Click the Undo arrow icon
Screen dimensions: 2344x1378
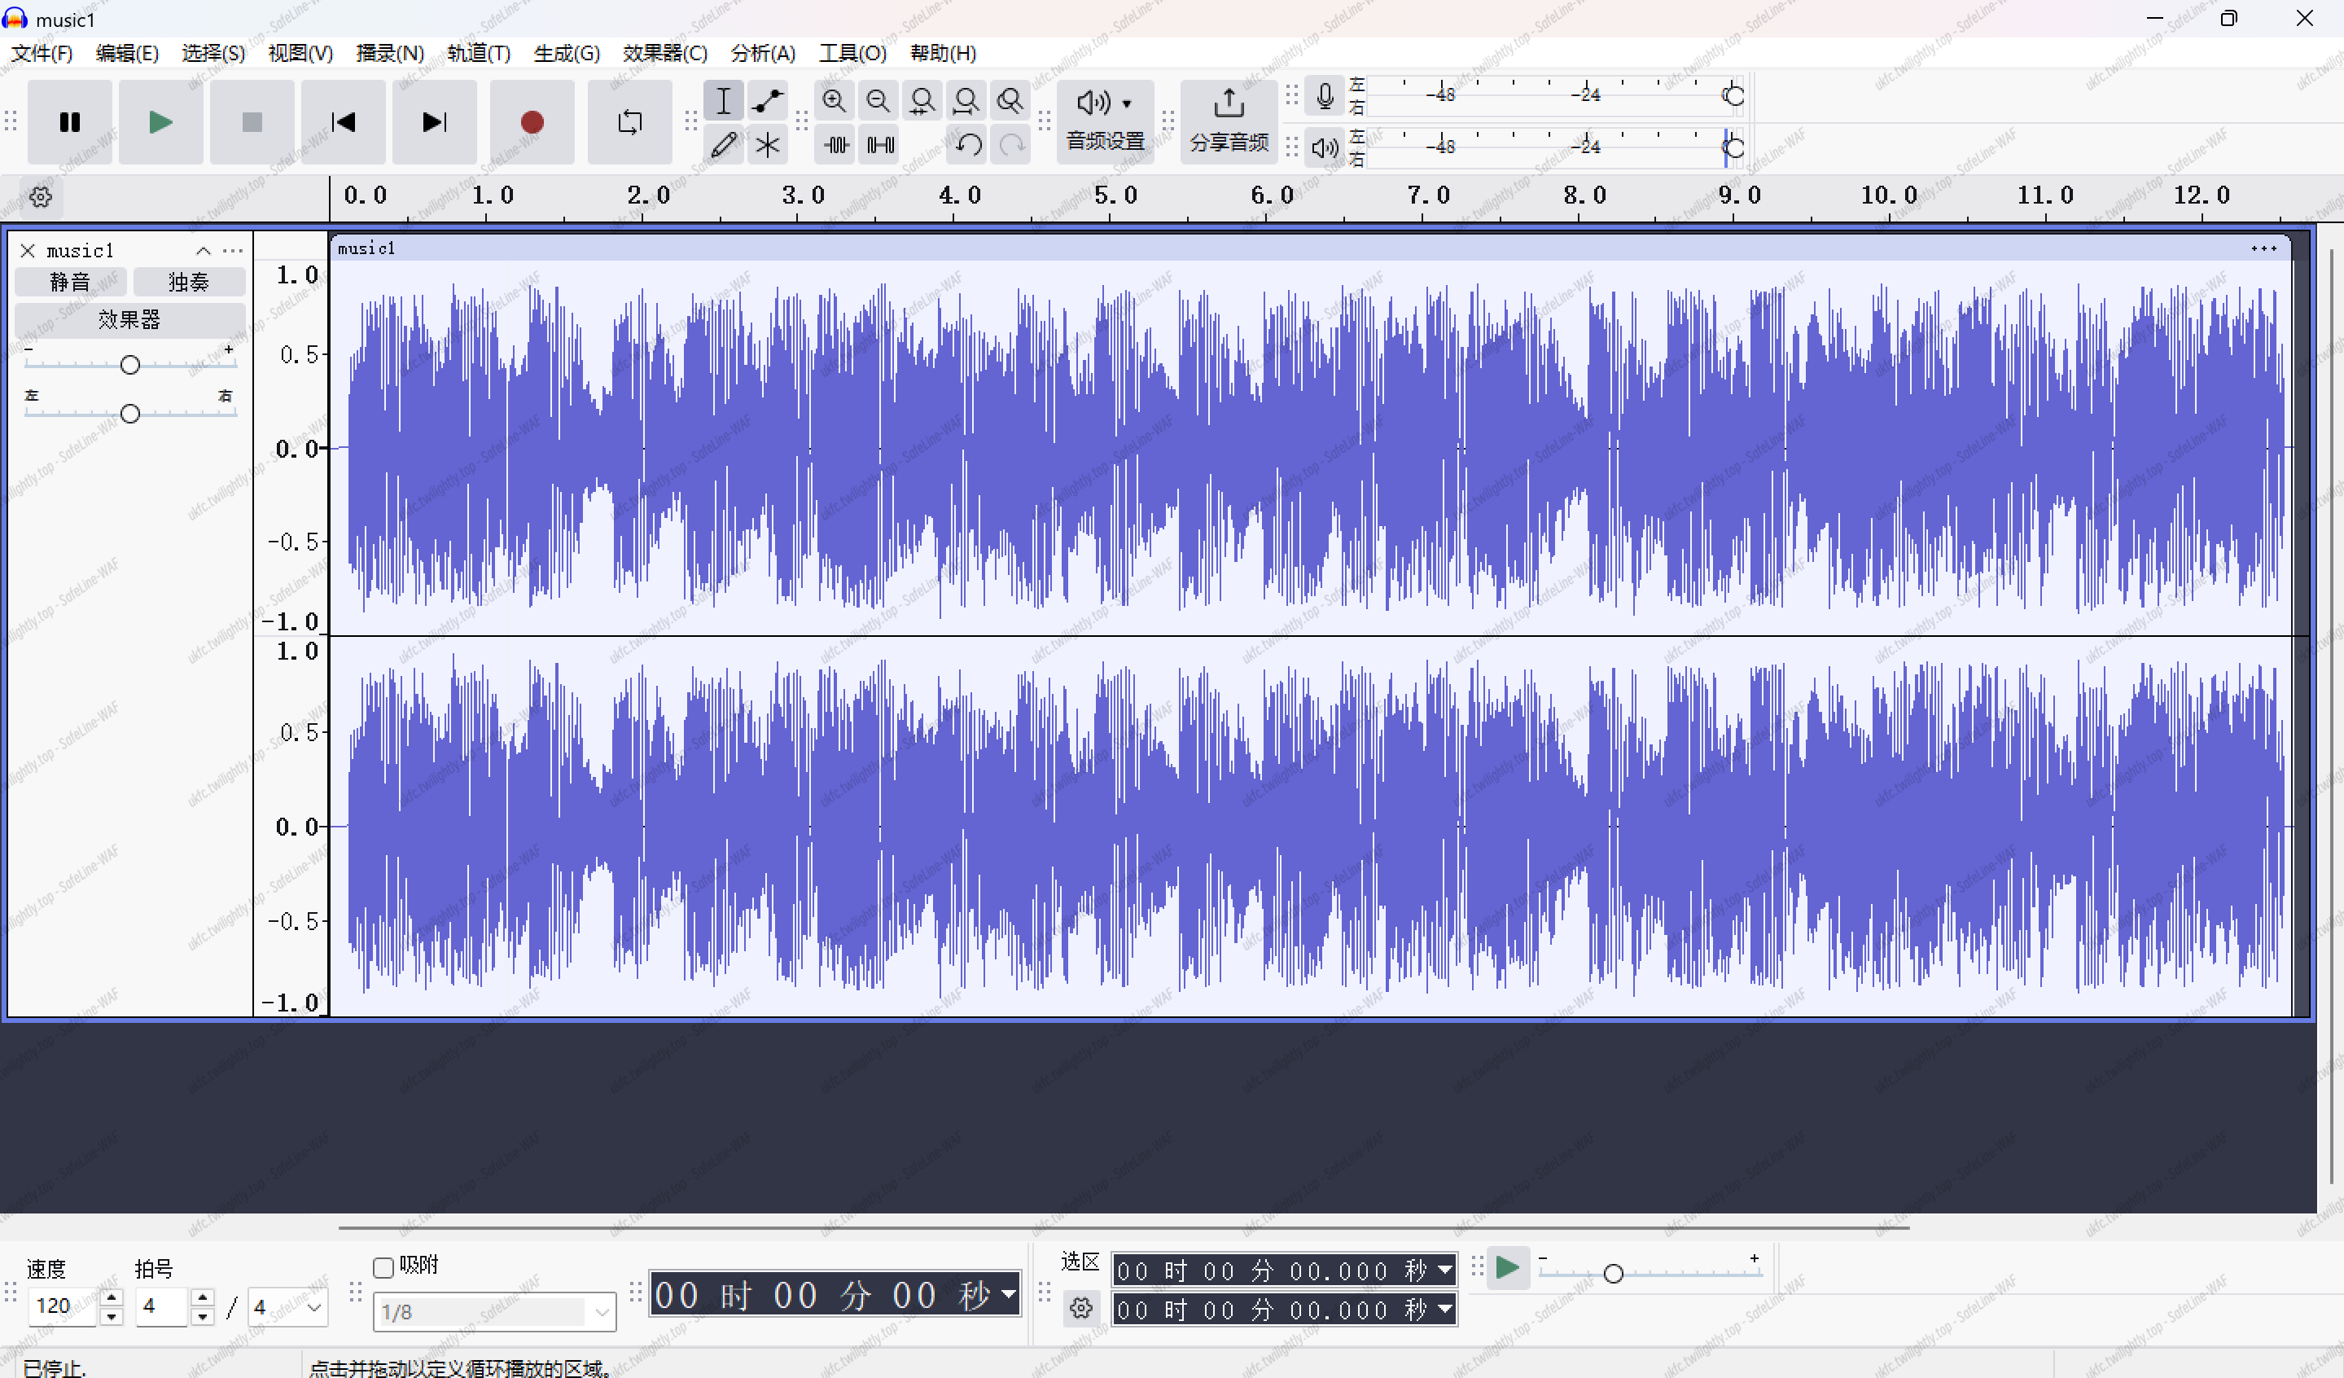(968, 145)
